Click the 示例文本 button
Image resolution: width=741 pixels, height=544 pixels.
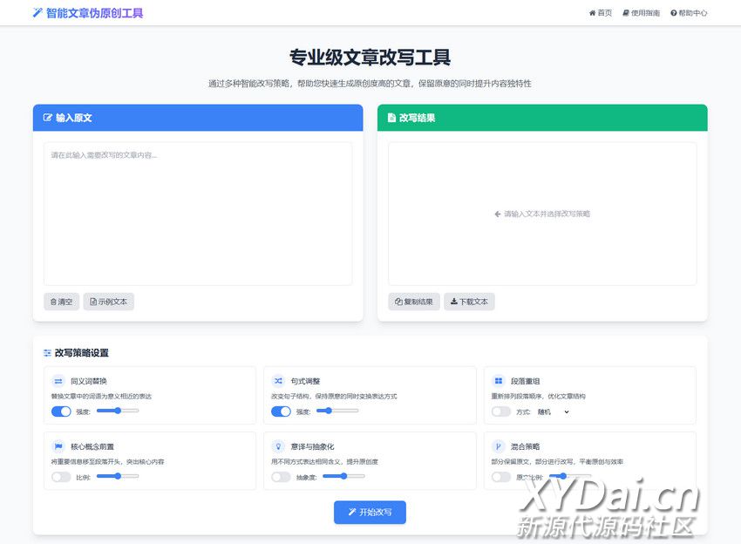(108, 302)
